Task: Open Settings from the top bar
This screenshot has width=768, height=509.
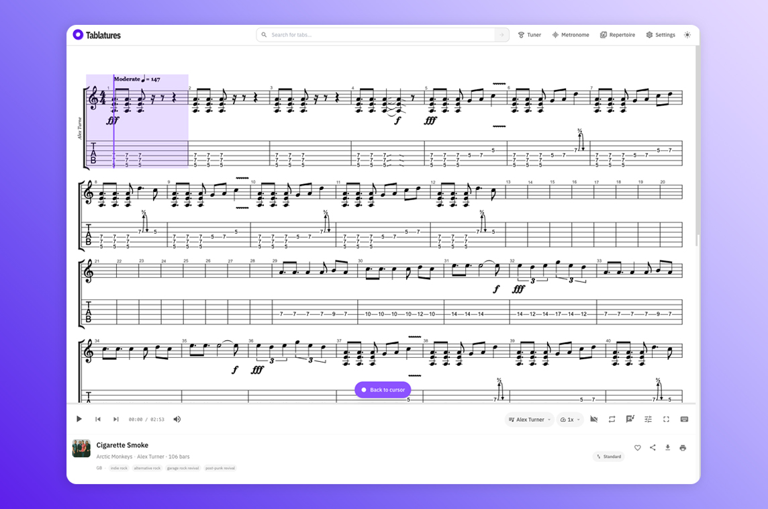Action: click(660, 35)
